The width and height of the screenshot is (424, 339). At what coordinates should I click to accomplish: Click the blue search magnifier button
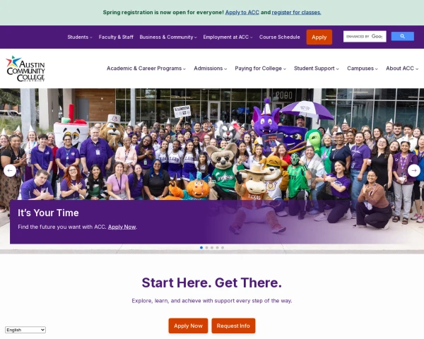(x=402, y=36)
